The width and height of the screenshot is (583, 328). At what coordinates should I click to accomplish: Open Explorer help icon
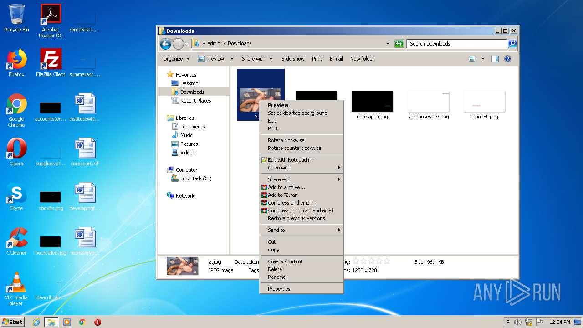point(508,59)
